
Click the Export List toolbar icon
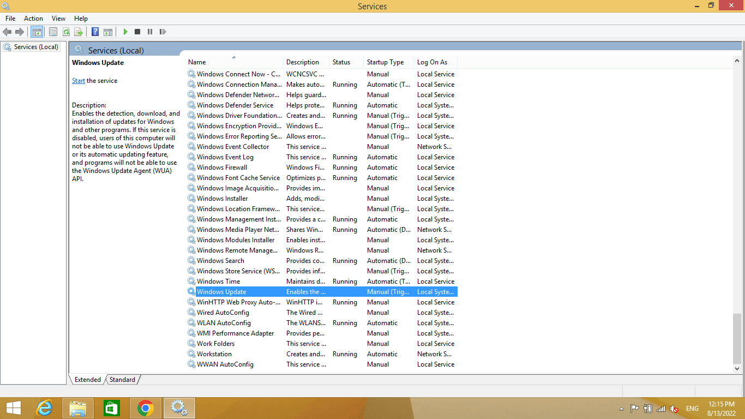[x=78, y=32]
